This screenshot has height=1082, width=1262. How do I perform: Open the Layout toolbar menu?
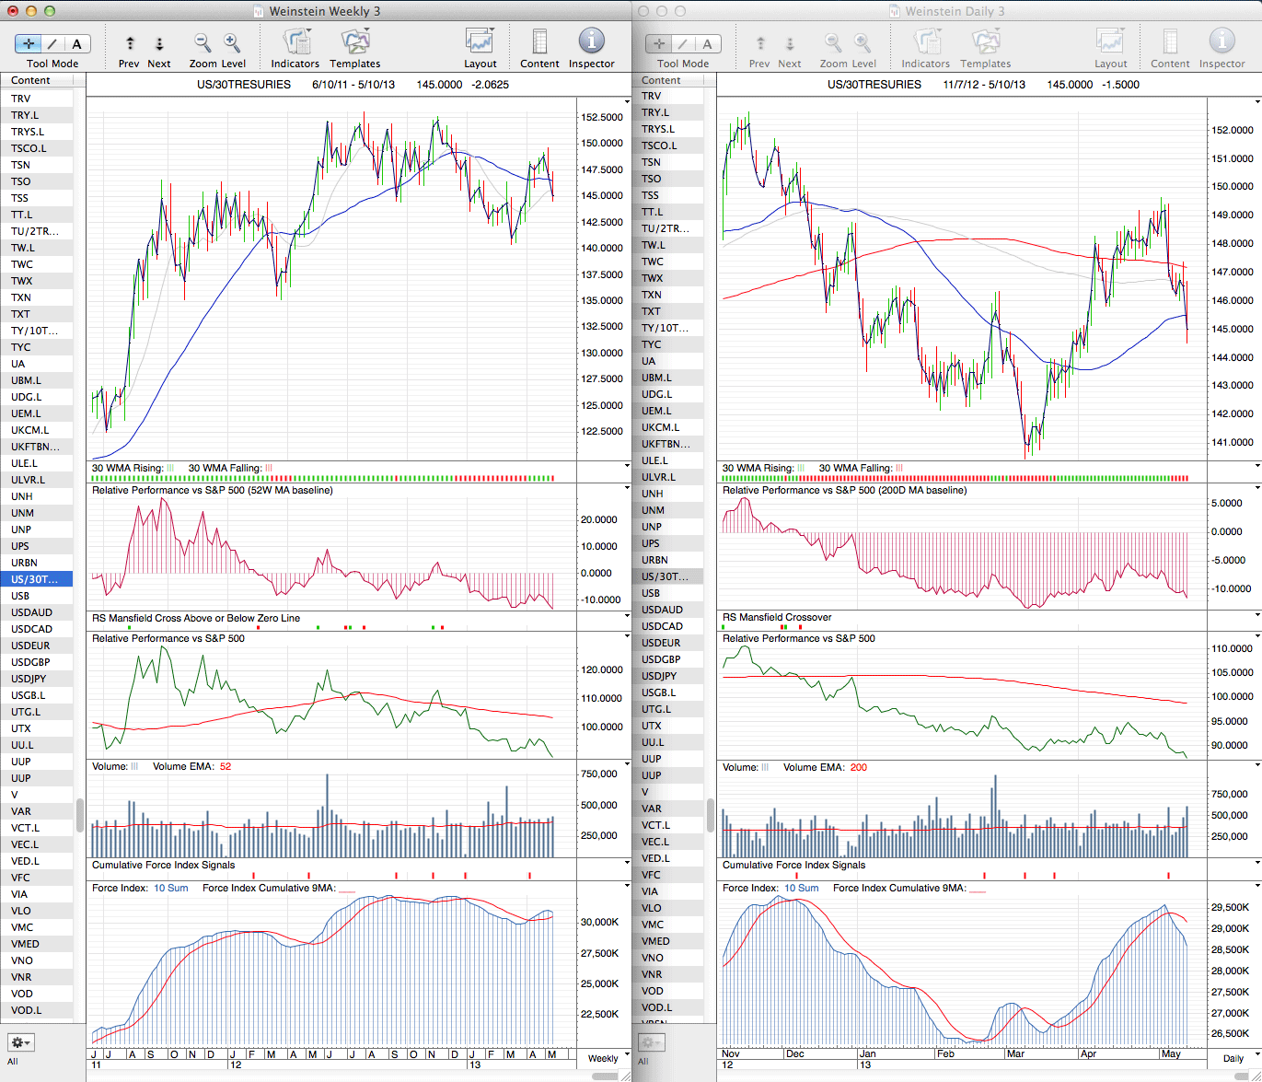(480, 43)
